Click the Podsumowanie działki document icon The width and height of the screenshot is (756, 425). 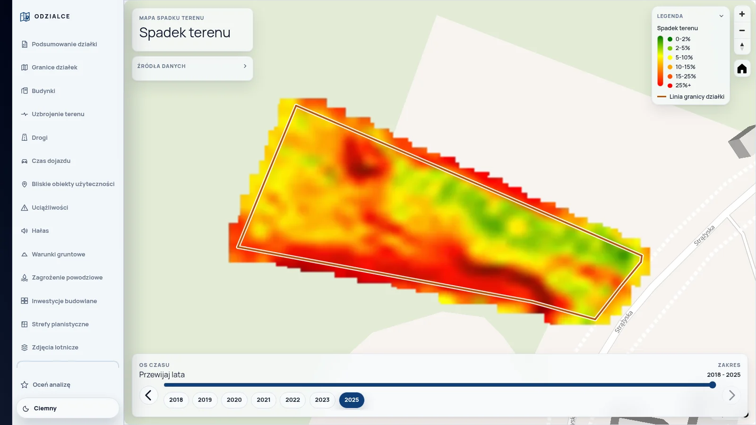click(x=25, y=44)
